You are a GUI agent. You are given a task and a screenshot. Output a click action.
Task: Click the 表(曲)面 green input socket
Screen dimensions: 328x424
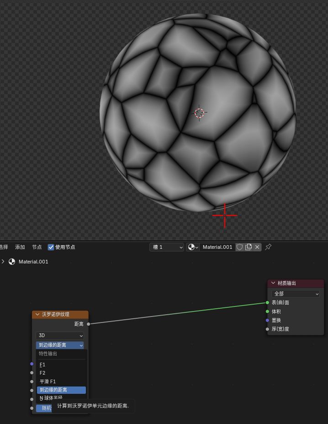267,302
